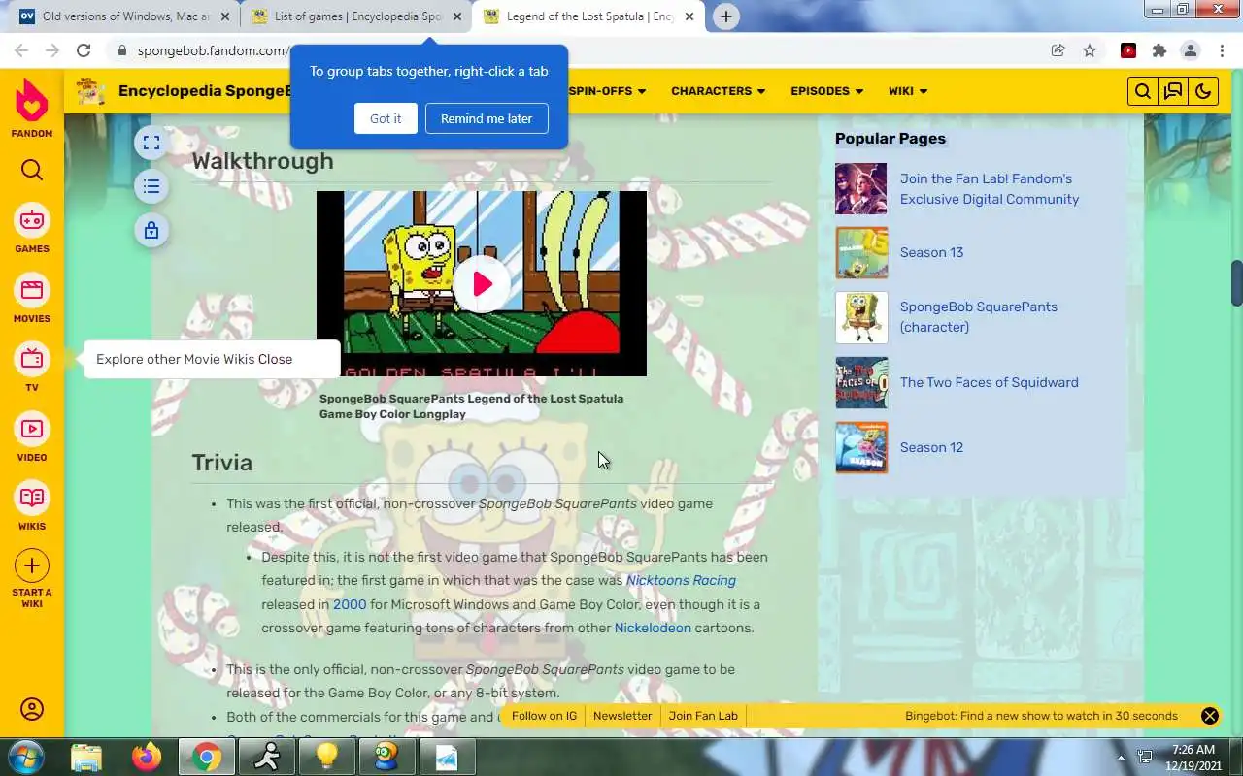Click the Join Fan Lab link

703,716
